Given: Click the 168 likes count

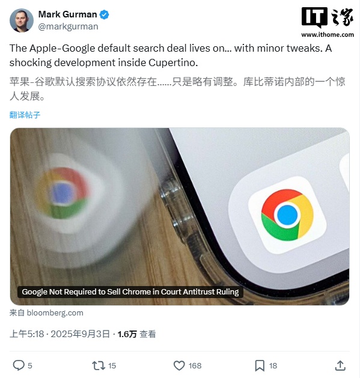Looking at the screenshot, I should (195, 366).
